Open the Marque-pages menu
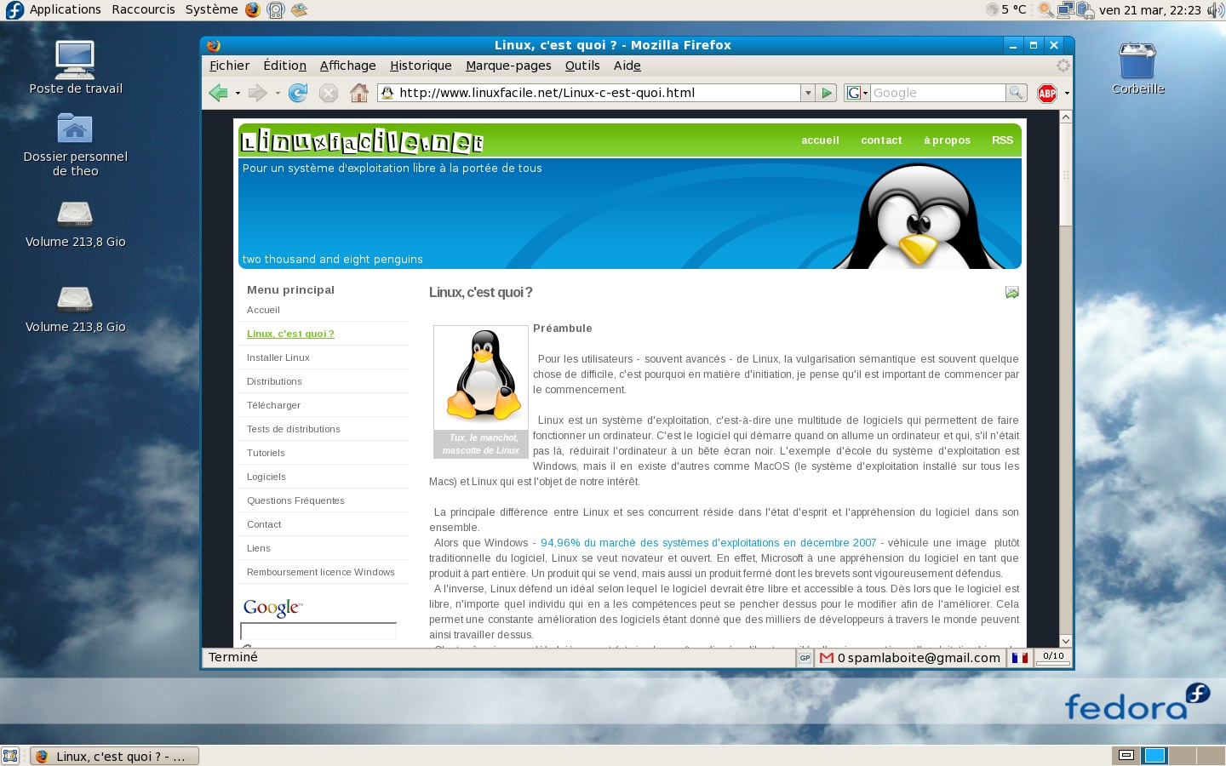Viewport: 1226px width, 766px height. click(508, 66)
